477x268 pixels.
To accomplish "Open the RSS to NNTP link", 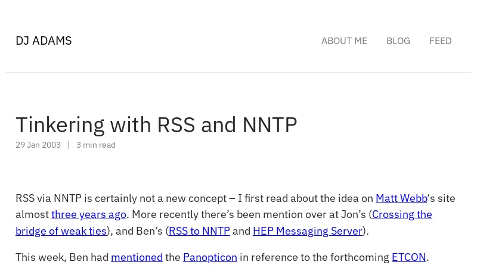I will pyautogui.click(x=199, y=231).
